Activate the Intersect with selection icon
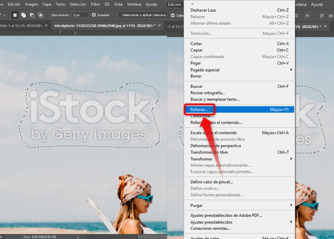This screenshot has width=334, height=239. [x=41, y=15]
